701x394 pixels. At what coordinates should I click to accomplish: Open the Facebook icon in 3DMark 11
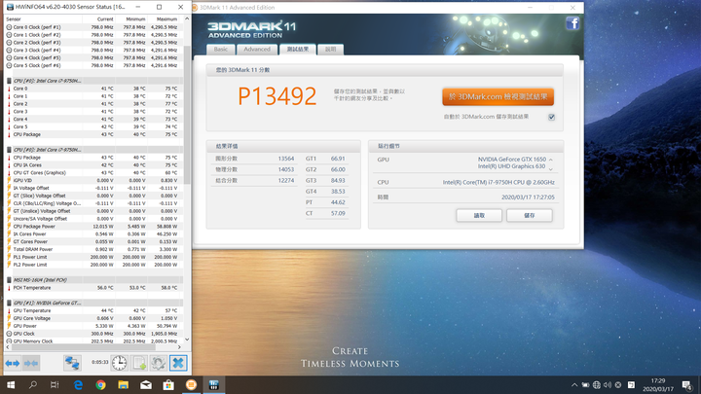[x=572, y=23]
